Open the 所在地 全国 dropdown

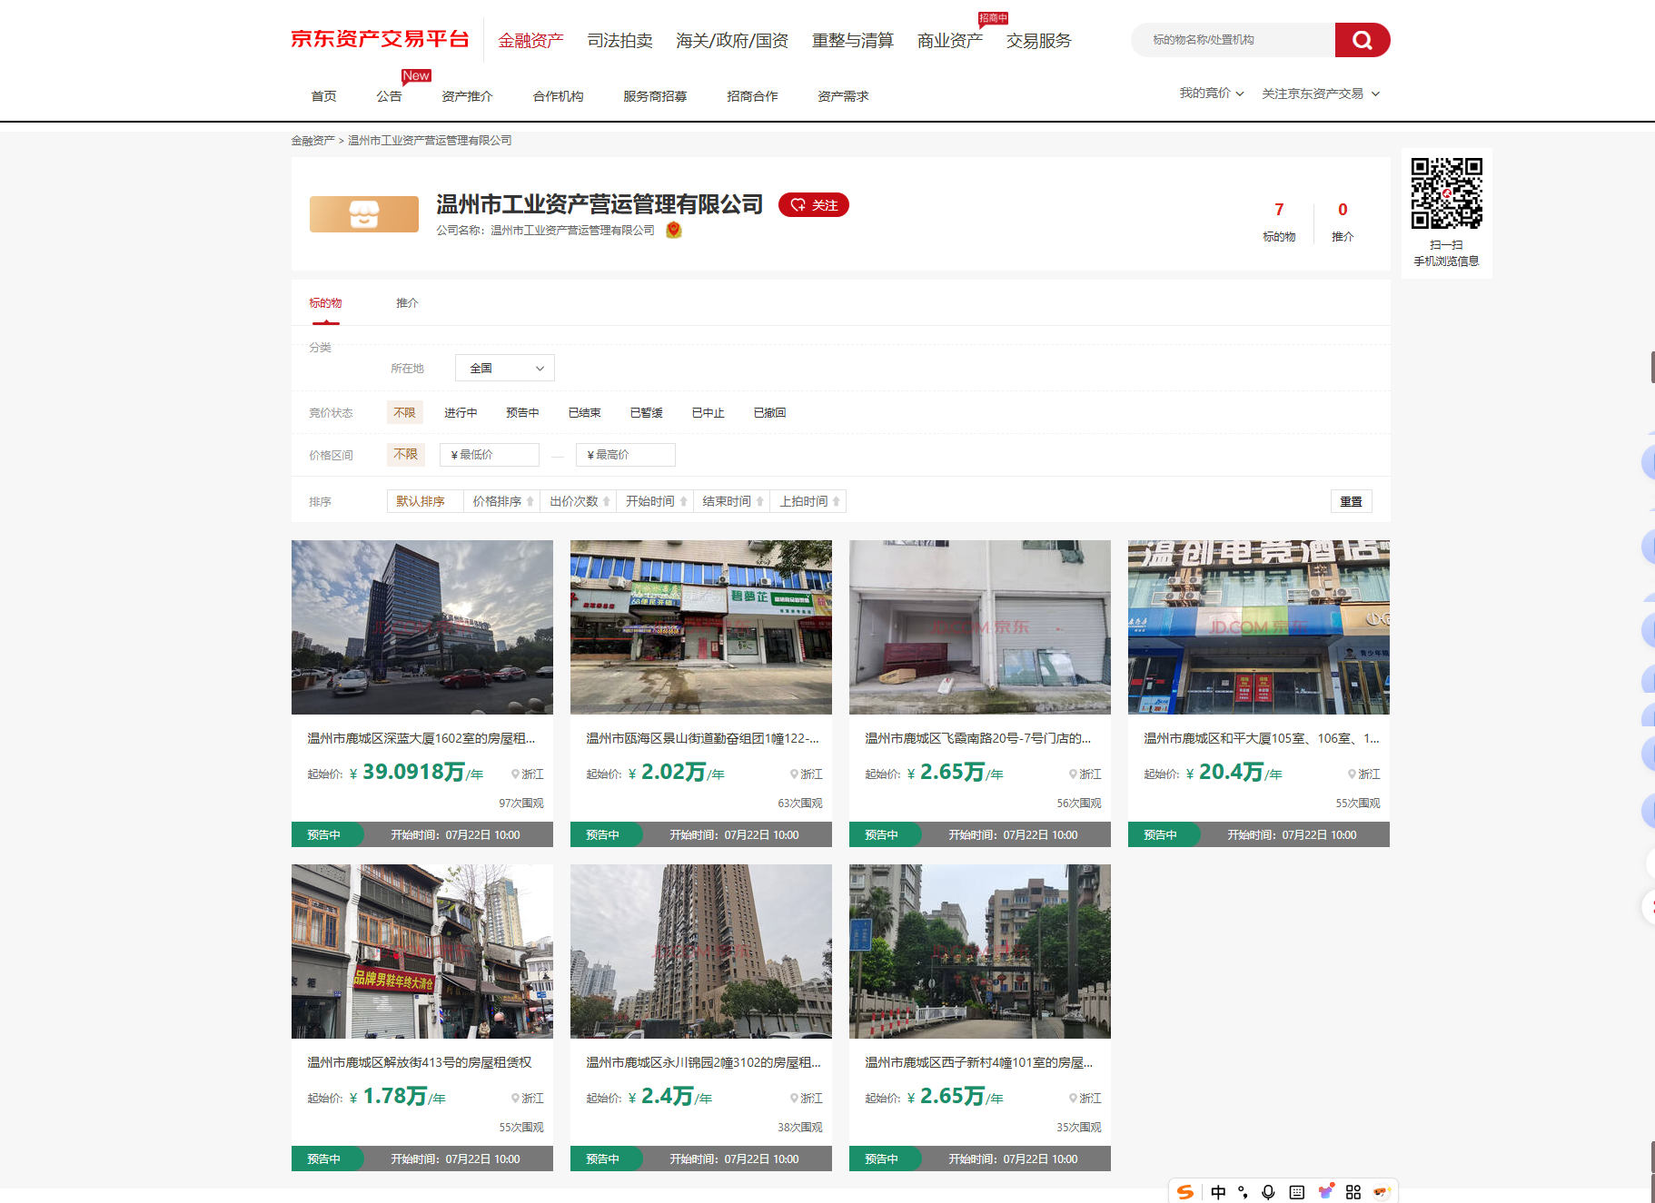point(504,368)
